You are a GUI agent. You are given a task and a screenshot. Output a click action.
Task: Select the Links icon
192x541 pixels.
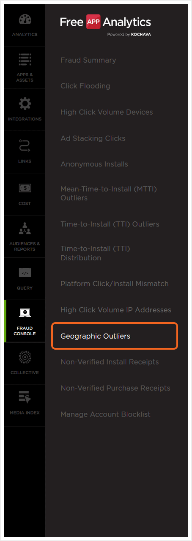(25, 146)
